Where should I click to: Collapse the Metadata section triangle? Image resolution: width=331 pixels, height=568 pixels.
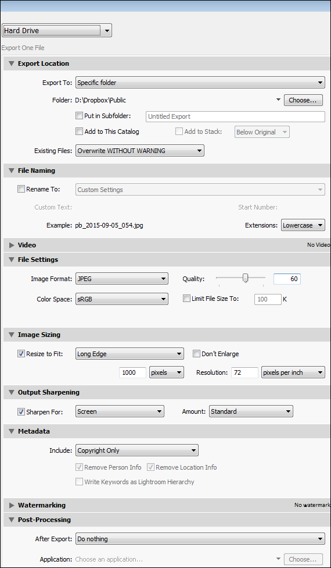point(11,431)
